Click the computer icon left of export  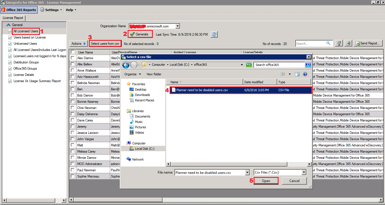[339, 43]
